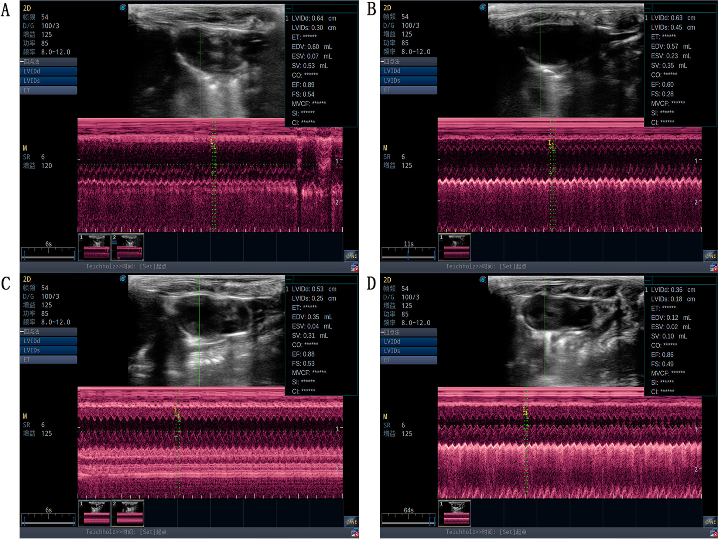This screenshot has height=539, width=718.
Task: Click the M mode label in panel B
Action: 385,148
